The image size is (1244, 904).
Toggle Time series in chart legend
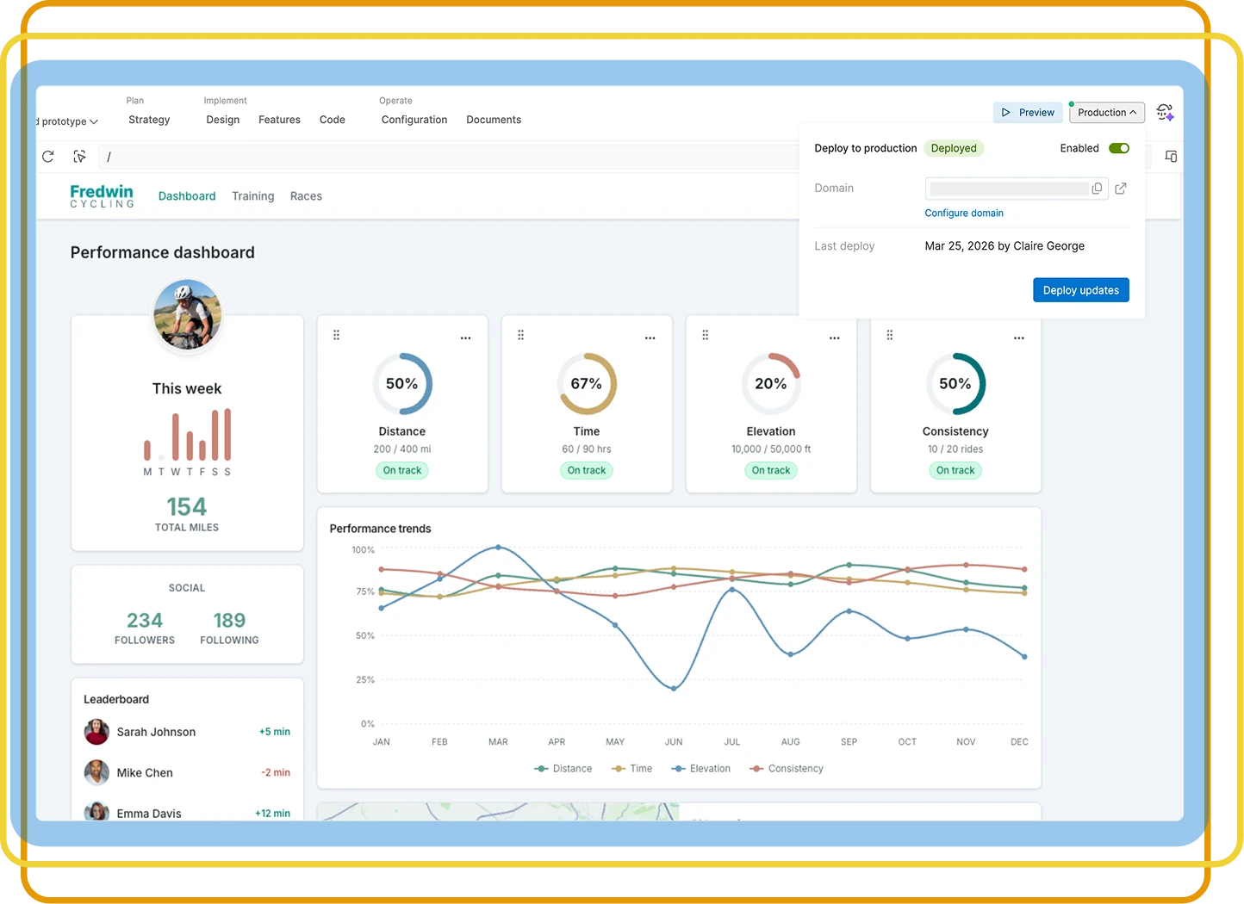coord(632,769)
